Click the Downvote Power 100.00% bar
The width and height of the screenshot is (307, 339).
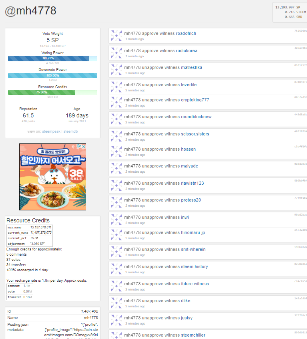[x=53, y=75]
